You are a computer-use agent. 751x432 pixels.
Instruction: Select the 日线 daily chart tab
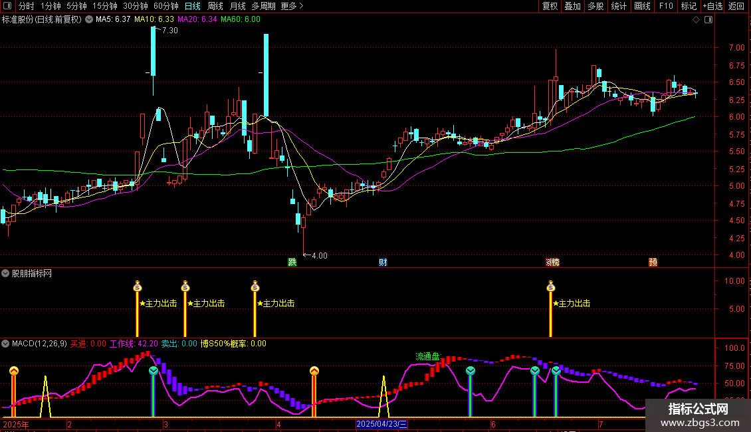coord(193,6)
